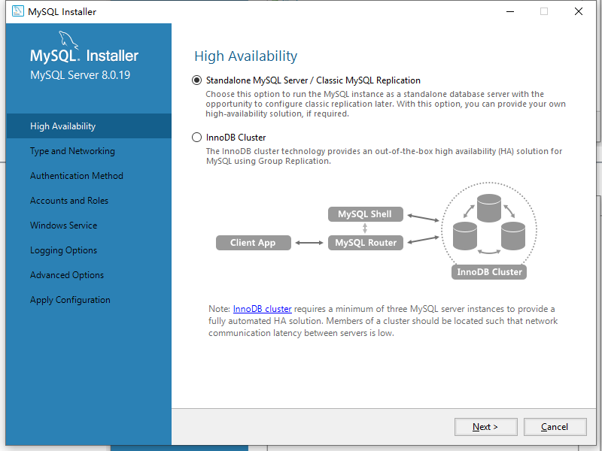Click the MySQL dolphin logo
This screenshot has height=451, width=602.
[x=68, y=40]
